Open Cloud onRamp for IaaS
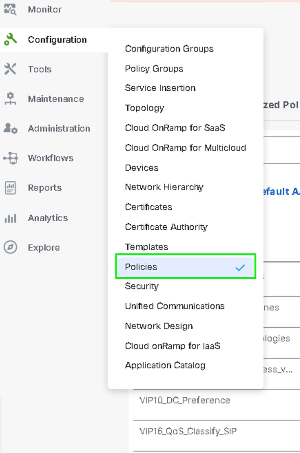Viewport: 300px width, 453px height. (173, 346)
